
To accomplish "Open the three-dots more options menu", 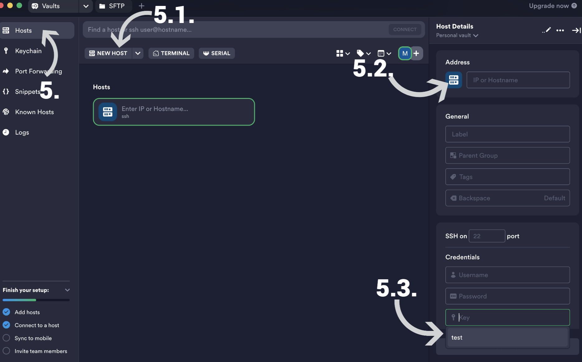I will [x=560, y=30].
